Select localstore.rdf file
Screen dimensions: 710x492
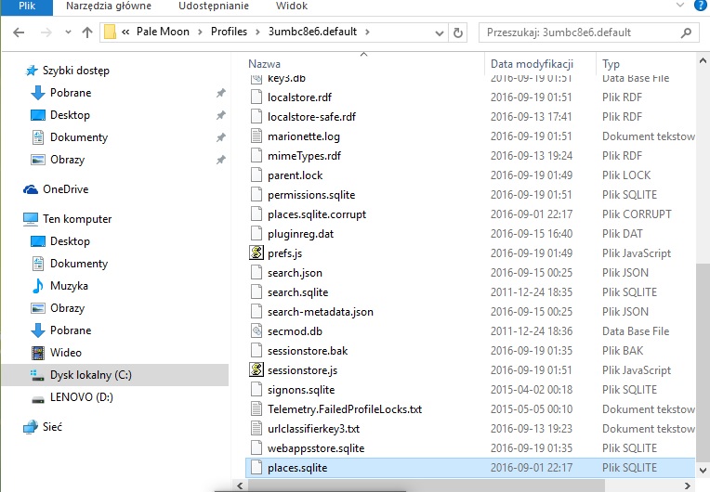tap(299, 97)
